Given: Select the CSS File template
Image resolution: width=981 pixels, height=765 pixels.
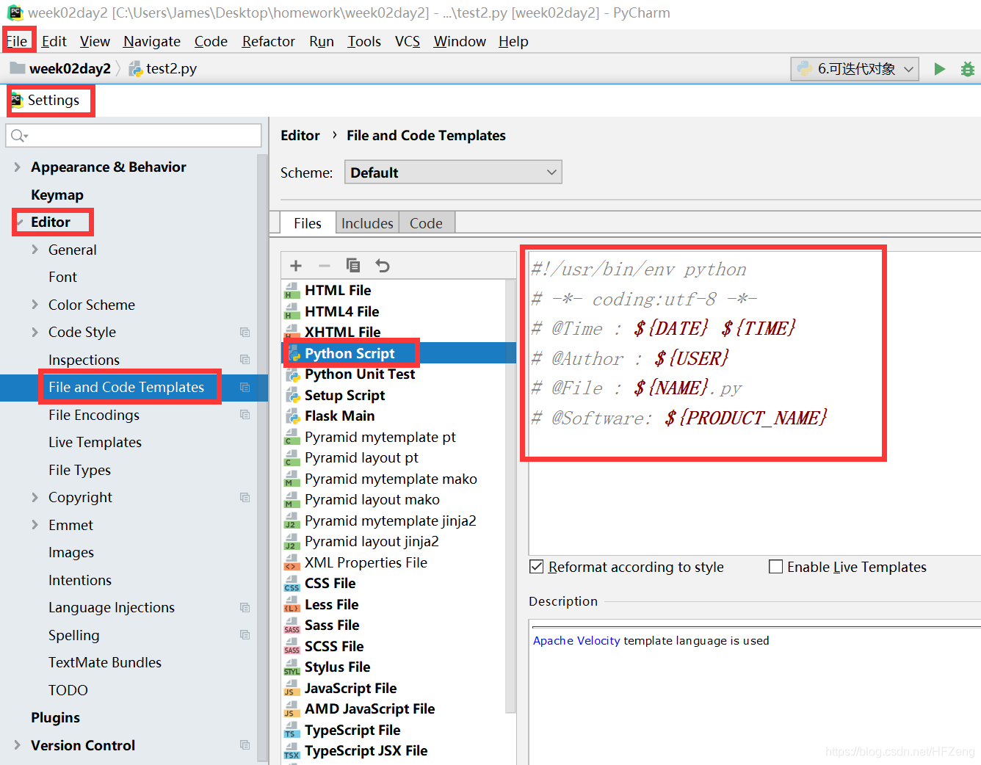Looking at the screenshot, I should [x=330, y=584].
